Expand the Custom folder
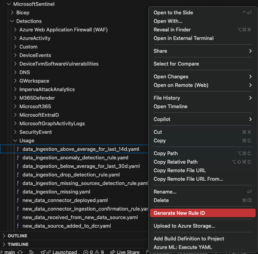Viewport: 258px width, 254px height. (x=15, y=47)
